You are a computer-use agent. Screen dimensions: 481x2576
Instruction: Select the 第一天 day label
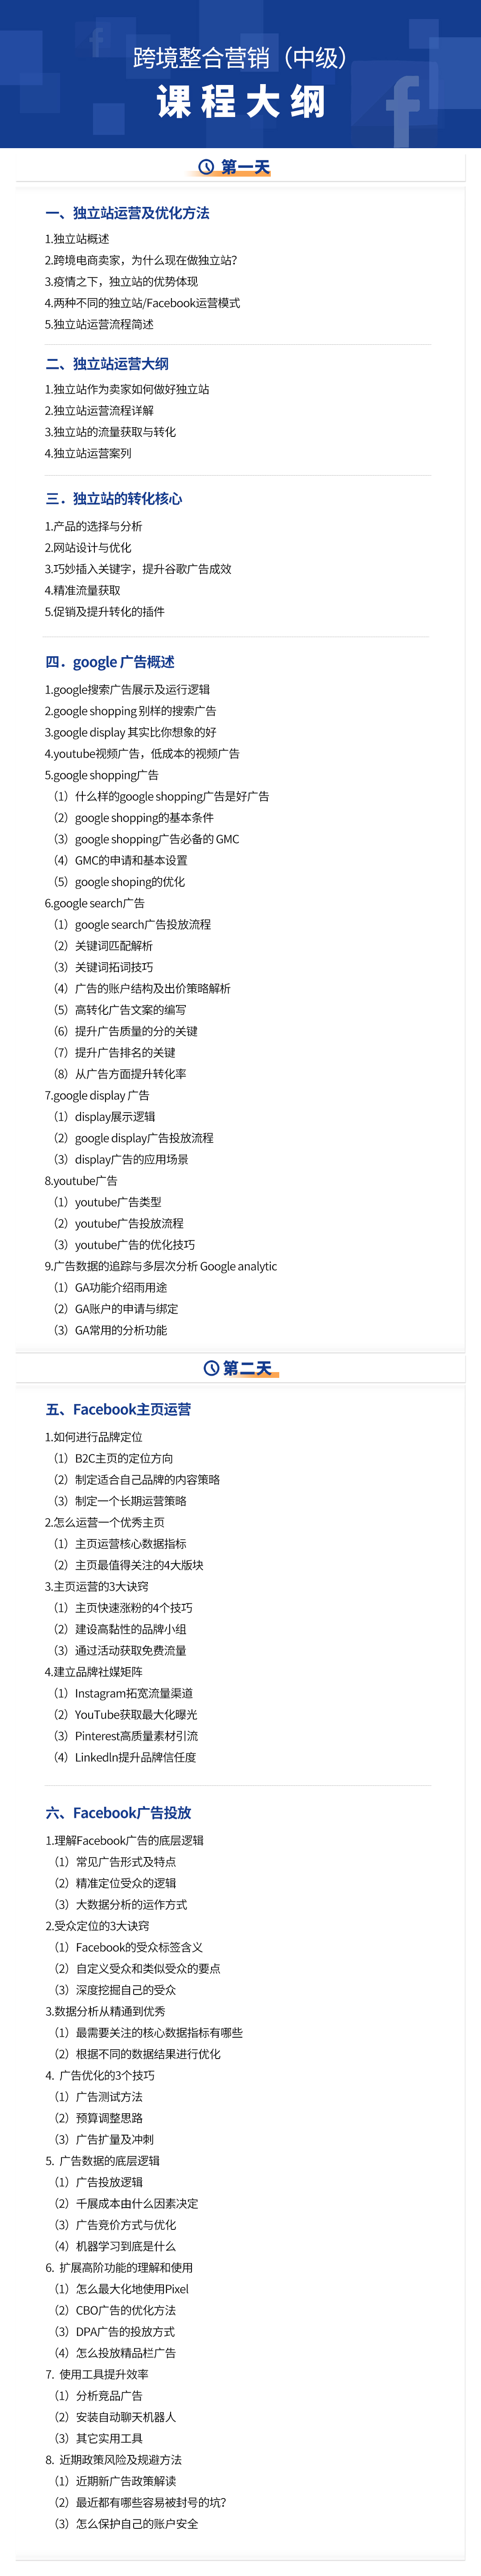click(245, 167)
